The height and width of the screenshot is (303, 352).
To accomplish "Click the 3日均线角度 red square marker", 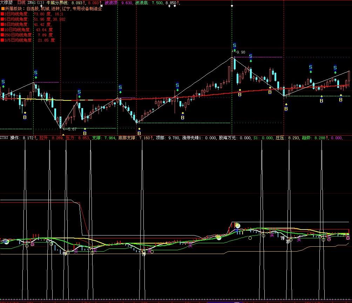I will [x=2, y=14].
